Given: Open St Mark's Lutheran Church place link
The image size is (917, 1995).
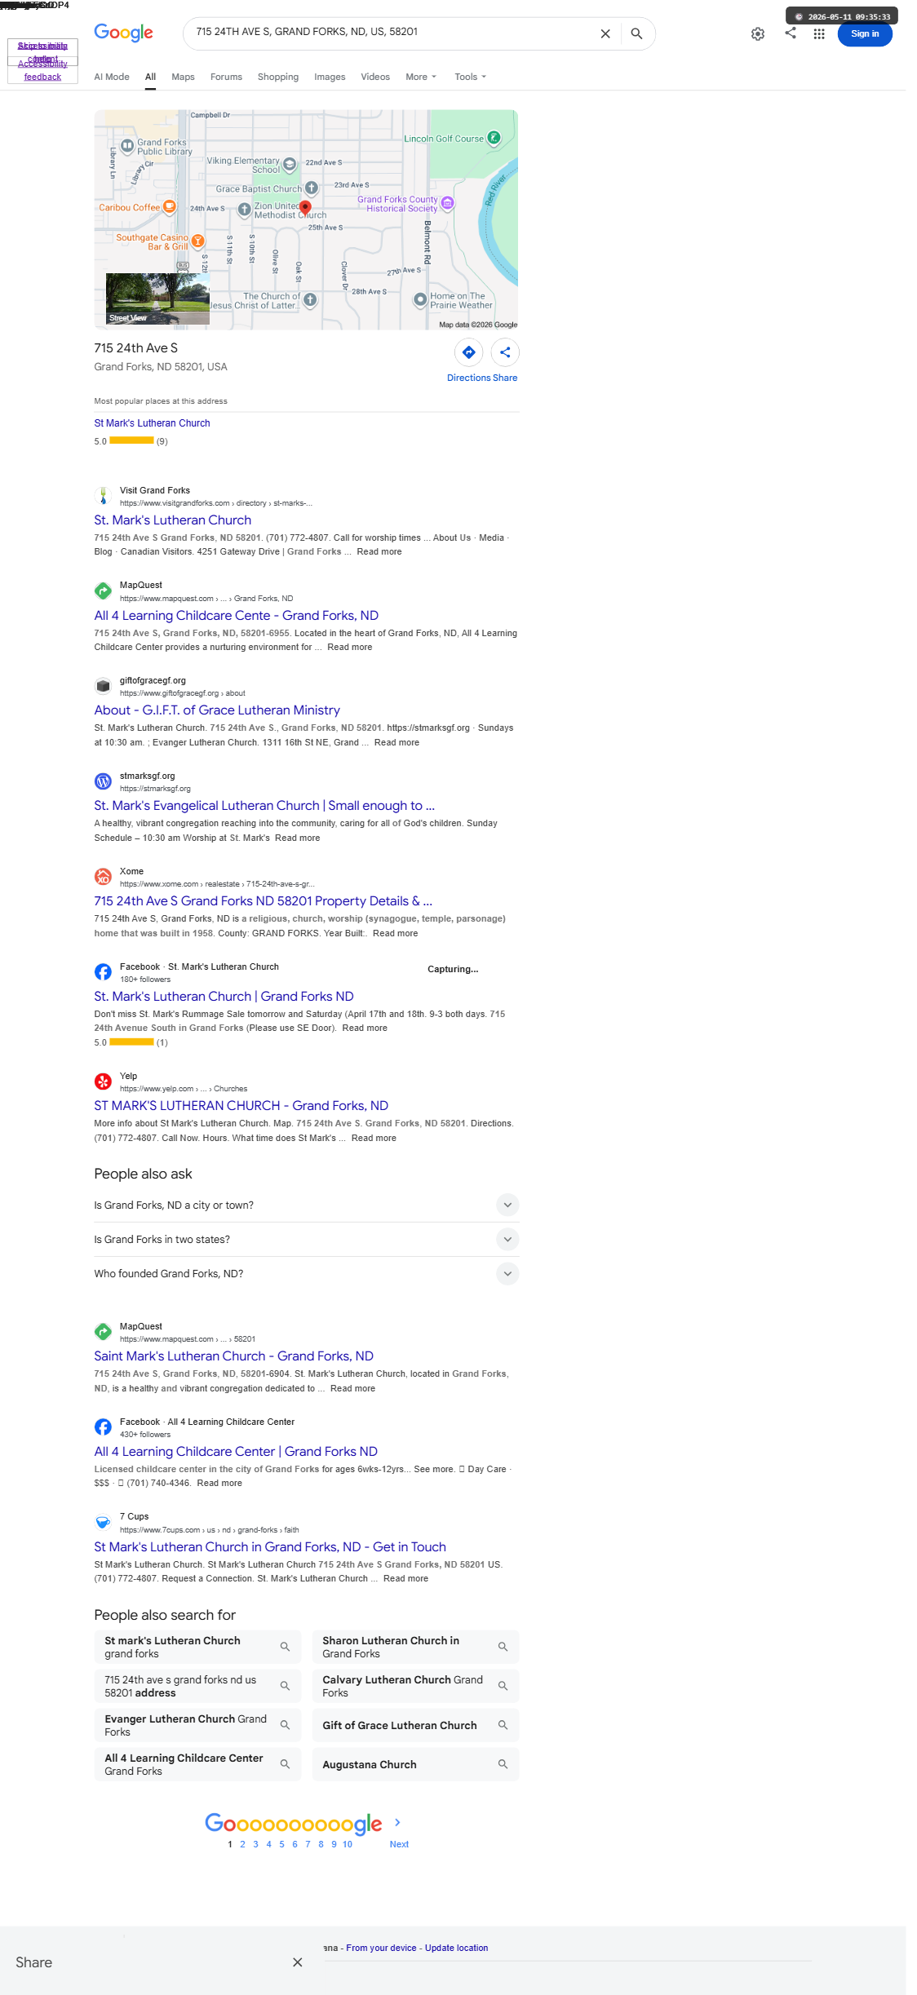Looking at the screenshot, I should tap(152, 423).
